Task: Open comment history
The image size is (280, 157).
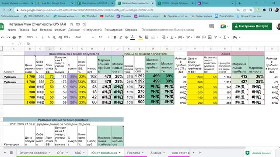Action: (211, 26)
